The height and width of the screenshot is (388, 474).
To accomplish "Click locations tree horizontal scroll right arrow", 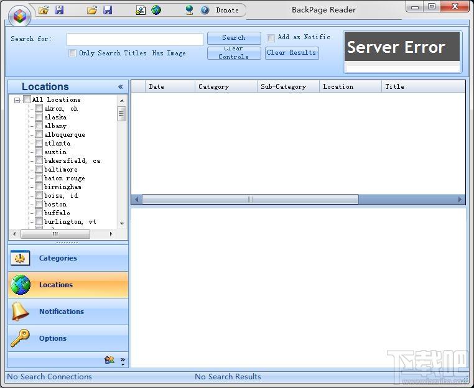I will (x=111, y=234).
